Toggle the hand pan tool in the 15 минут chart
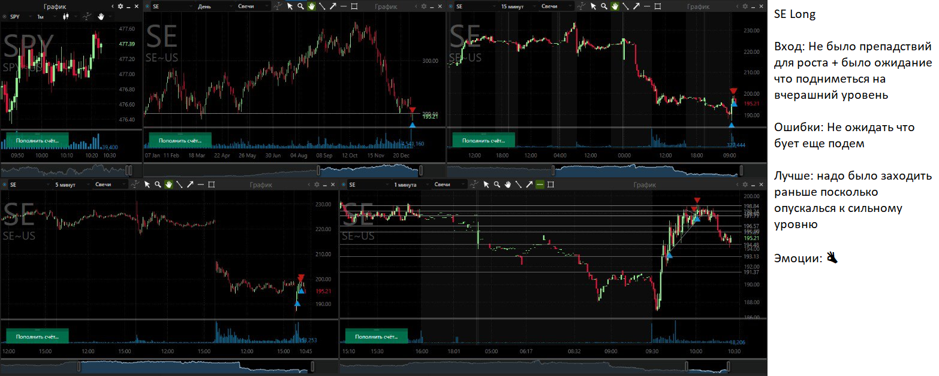Viewport: 939px width, 376px height. 615,7
